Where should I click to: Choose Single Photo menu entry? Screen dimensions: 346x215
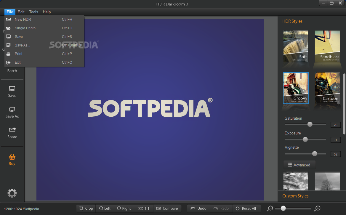tap(44, 28)
